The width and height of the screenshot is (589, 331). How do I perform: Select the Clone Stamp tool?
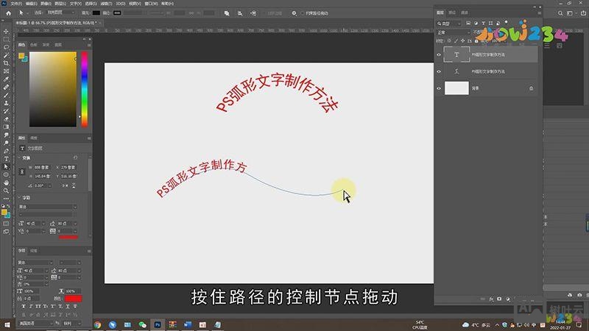click(x=6, y=103)
